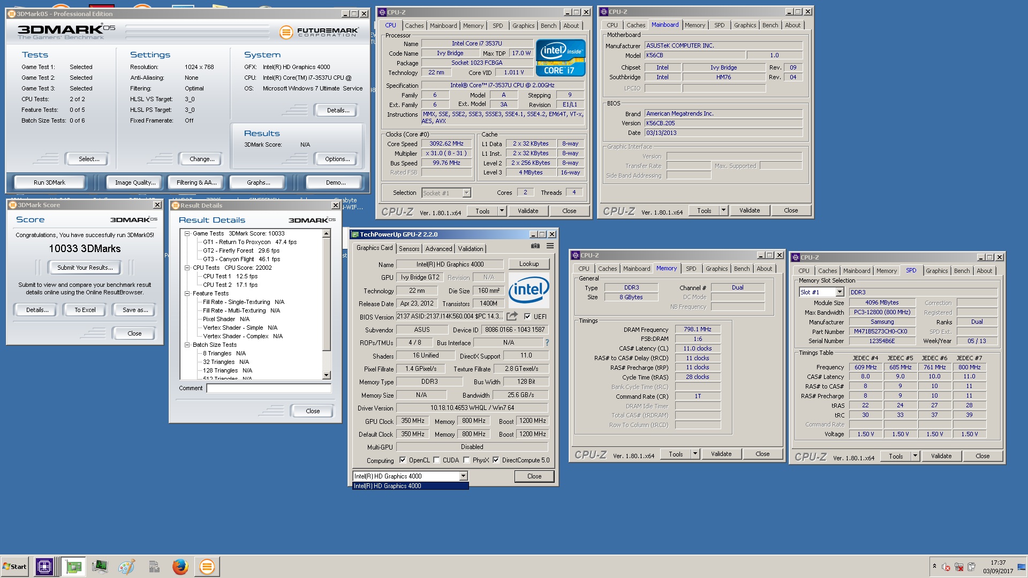1028x578 pixels.
Task: Open the GPU selection dropdown in GPU-Z
Action: [x=463, y=476]
